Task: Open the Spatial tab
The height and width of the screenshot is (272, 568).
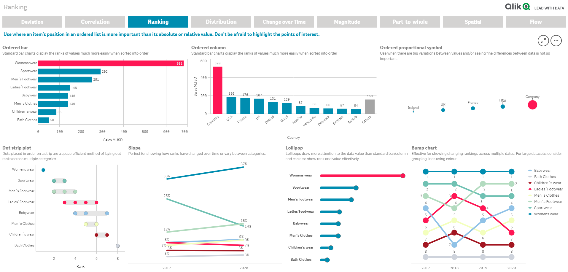Action: click(473, 22)
